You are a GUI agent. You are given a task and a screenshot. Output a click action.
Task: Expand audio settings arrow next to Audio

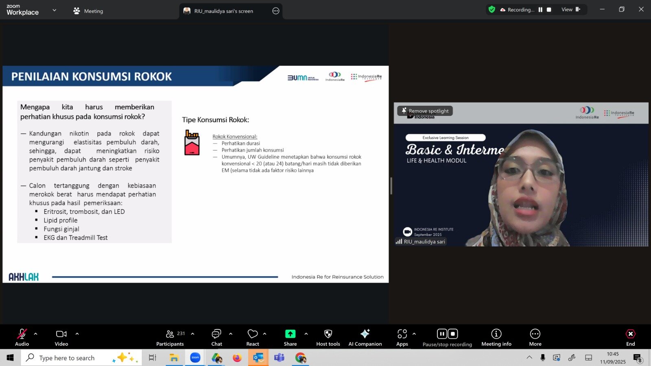tap(36, 334)
